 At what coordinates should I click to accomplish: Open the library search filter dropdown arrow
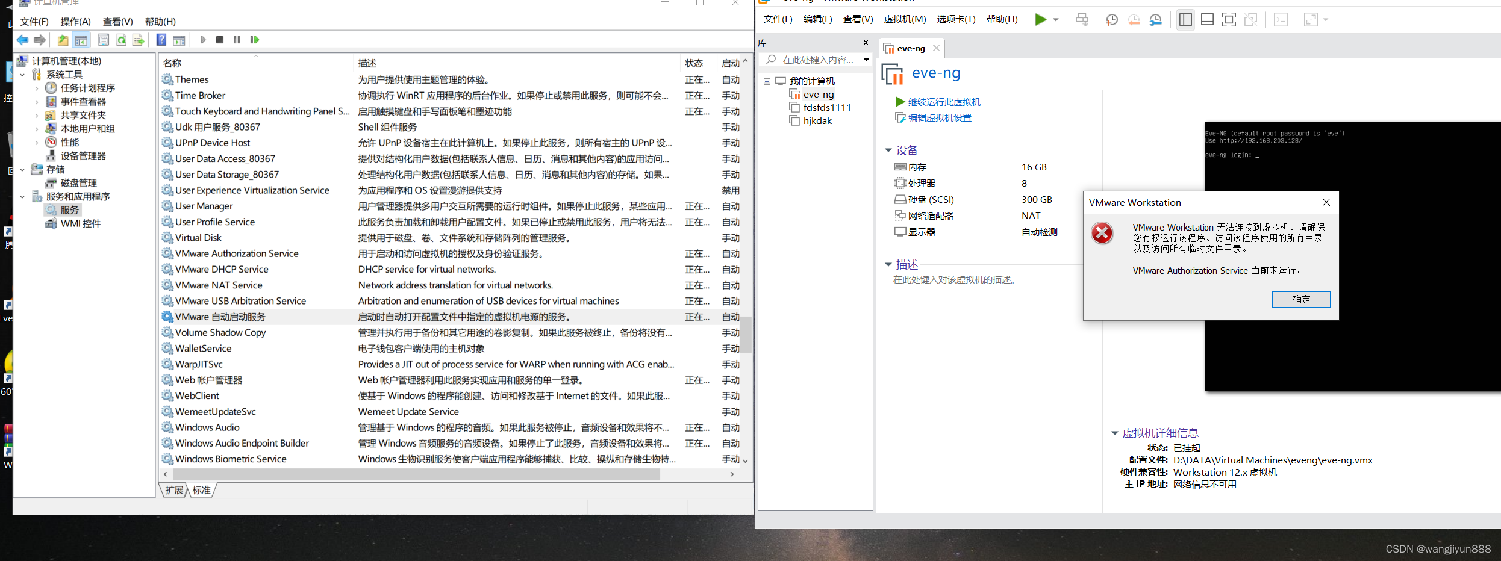[x=866, y=60]
